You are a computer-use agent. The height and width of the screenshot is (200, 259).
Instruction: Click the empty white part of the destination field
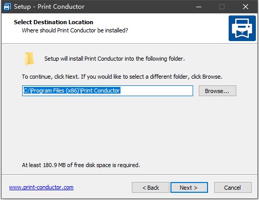tap(156, 90)
